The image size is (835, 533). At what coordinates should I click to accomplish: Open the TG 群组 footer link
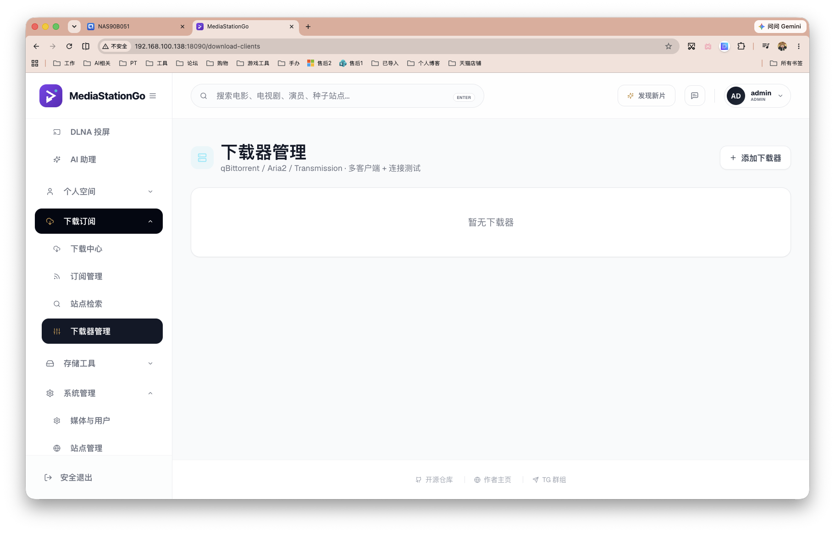tap(549, 480)
